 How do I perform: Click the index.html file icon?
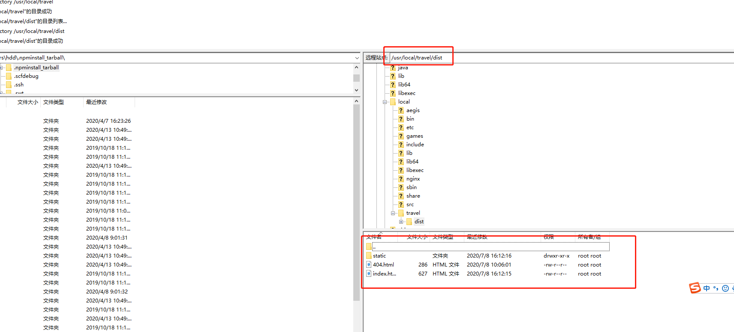tap(369, 274)
